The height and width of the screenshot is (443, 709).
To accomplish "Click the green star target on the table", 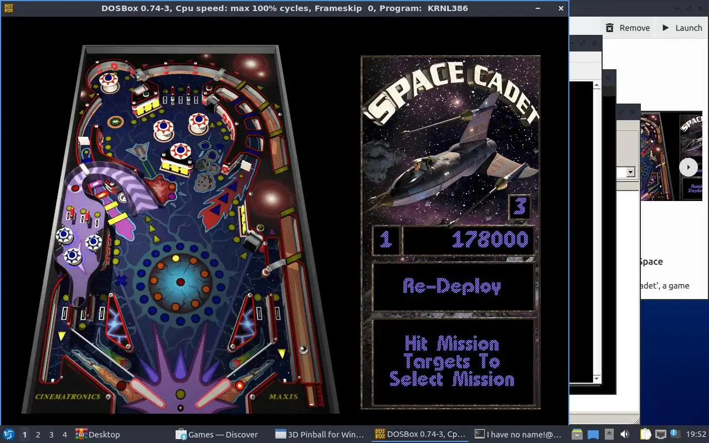I will point(115,121).
